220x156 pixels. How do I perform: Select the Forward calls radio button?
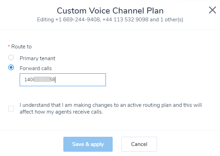pos(11,67)
